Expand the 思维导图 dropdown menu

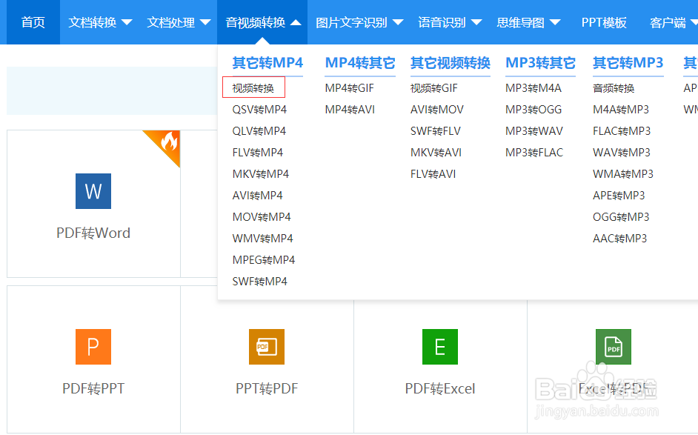coord(529,22)
